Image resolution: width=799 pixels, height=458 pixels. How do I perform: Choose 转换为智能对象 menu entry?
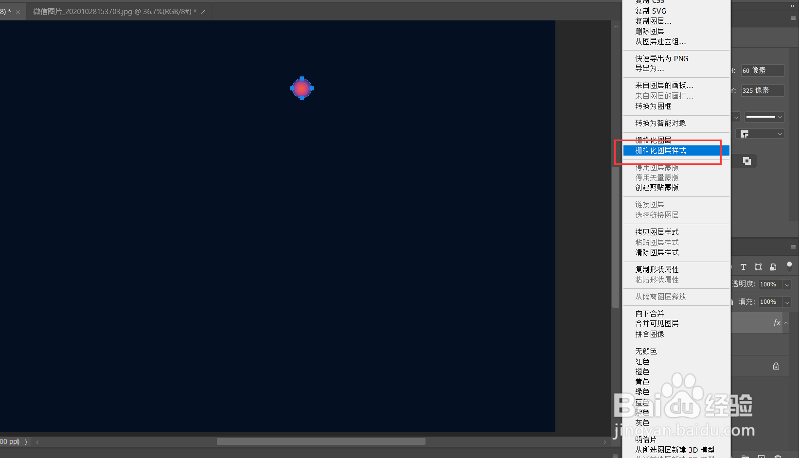pos(660,123)
